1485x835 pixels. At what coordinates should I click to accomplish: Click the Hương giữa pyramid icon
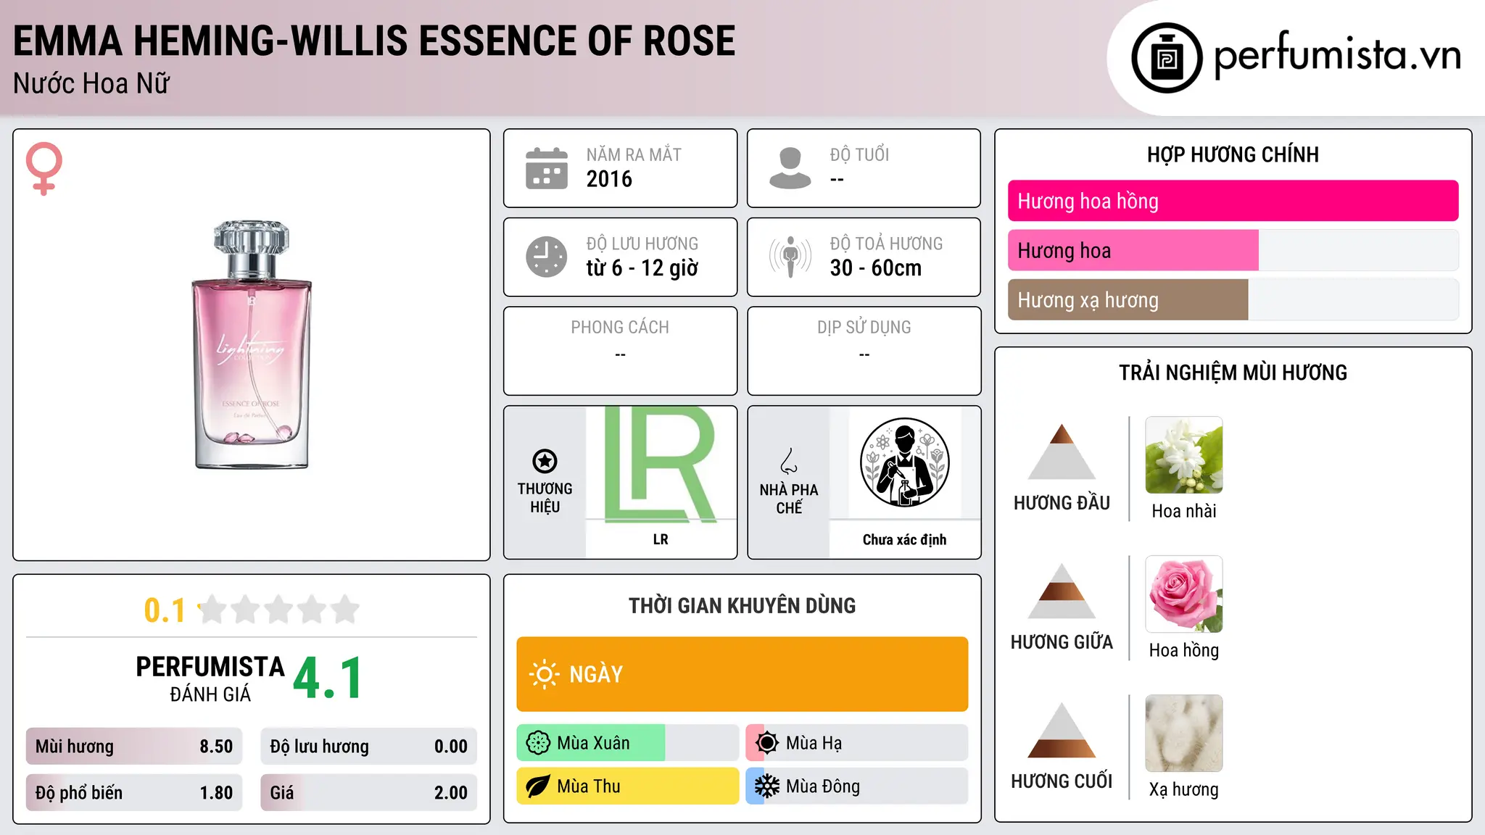[1062, 591]
